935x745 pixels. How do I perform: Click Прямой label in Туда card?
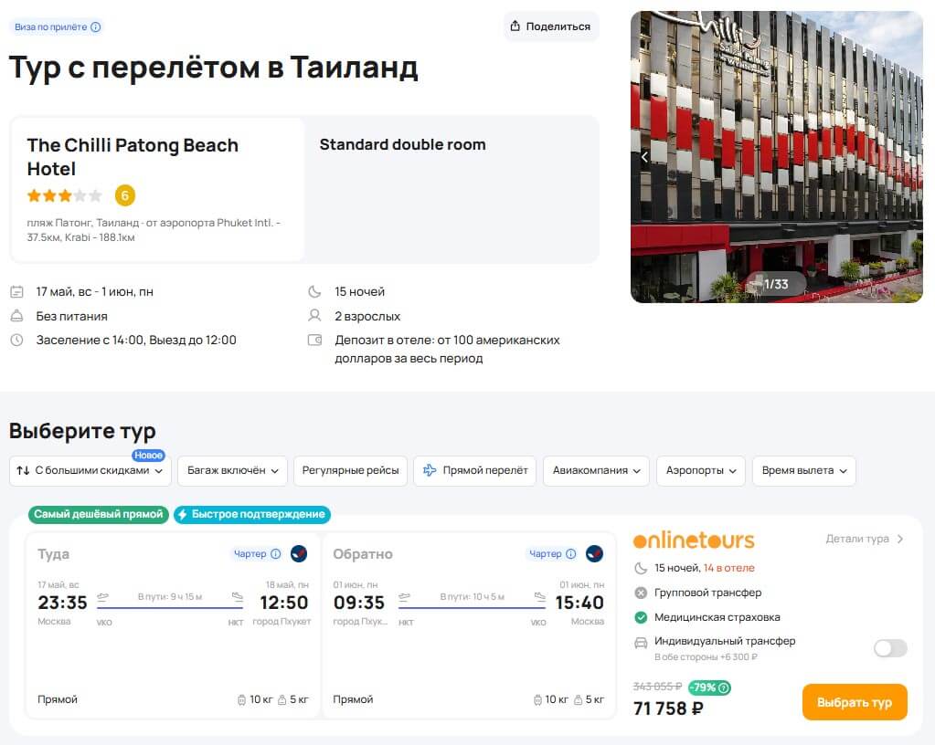pos(58,699)
